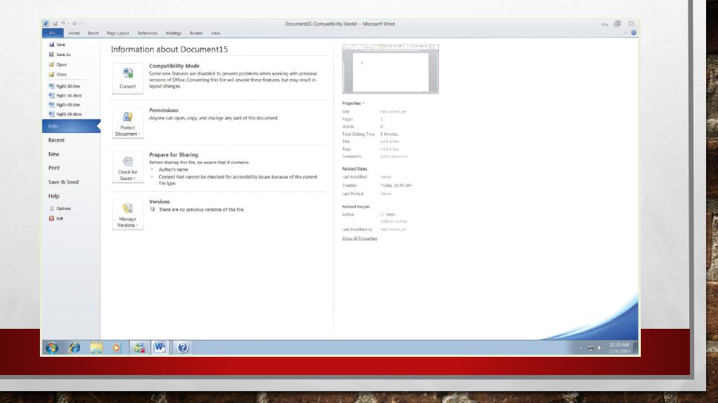Click the 'Author's name' bullet text
The image size is (718, 403).
(174, 169)
